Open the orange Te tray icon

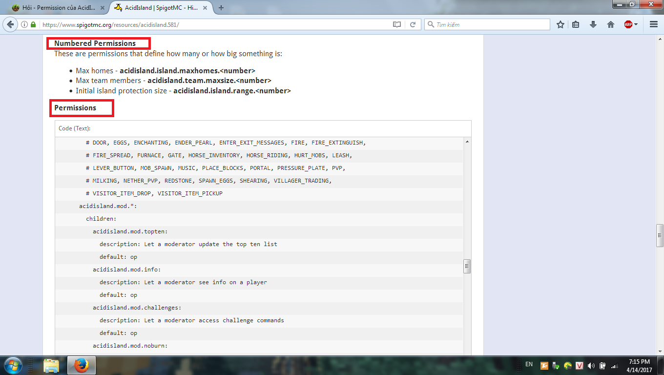pyautogui.click(x=544, y=365)
